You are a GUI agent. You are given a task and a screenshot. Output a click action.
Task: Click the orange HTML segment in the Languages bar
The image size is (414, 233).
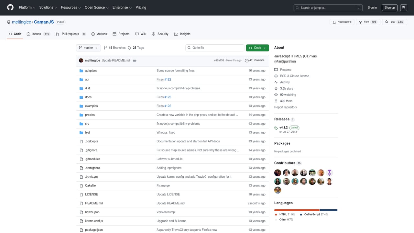[296, 210]
